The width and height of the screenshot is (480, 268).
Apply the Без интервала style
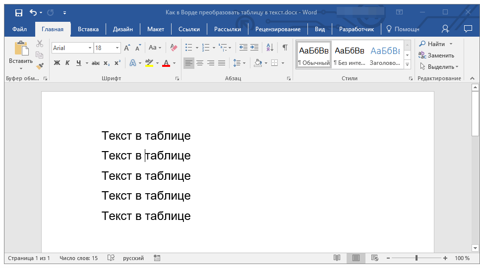(x=350, y=55)
